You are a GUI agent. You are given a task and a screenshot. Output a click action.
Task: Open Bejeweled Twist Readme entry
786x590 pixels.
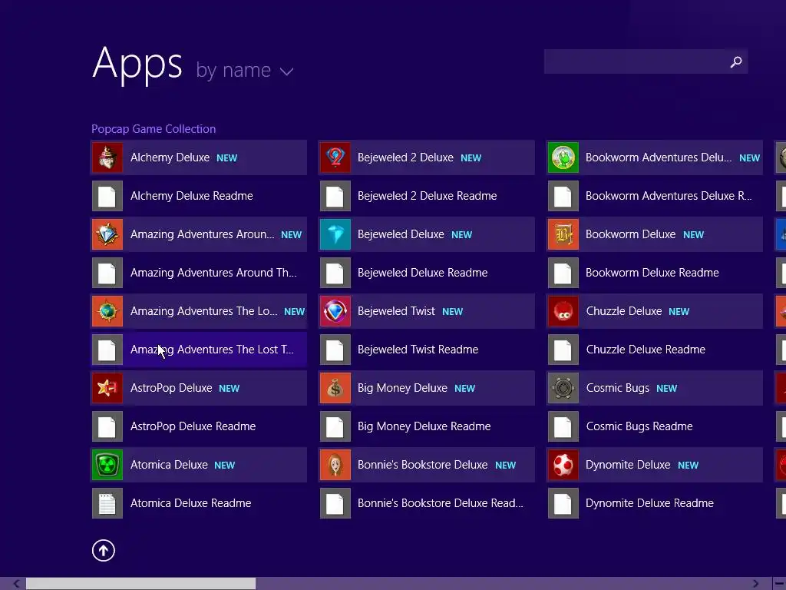coord(427,350)
